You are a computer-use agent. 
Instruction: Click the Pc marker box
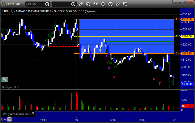pos(5,80)
